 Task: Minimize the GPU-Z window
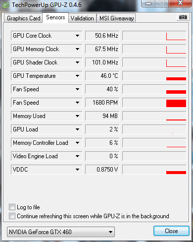tap(148, 3)
